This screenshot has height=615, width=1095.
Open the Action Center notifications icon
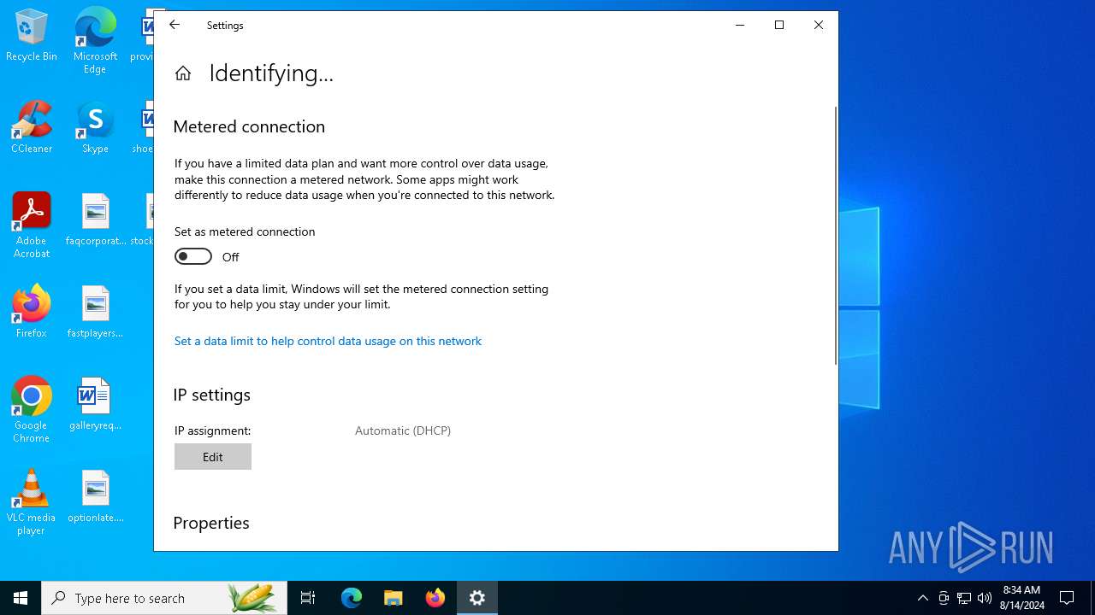coord(1068,598)
